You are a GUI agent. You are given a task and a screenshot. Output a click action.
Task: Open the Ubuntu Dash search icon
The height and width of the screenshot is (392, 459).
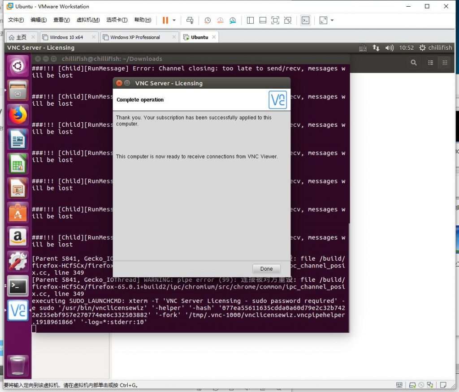pos(18,66)
